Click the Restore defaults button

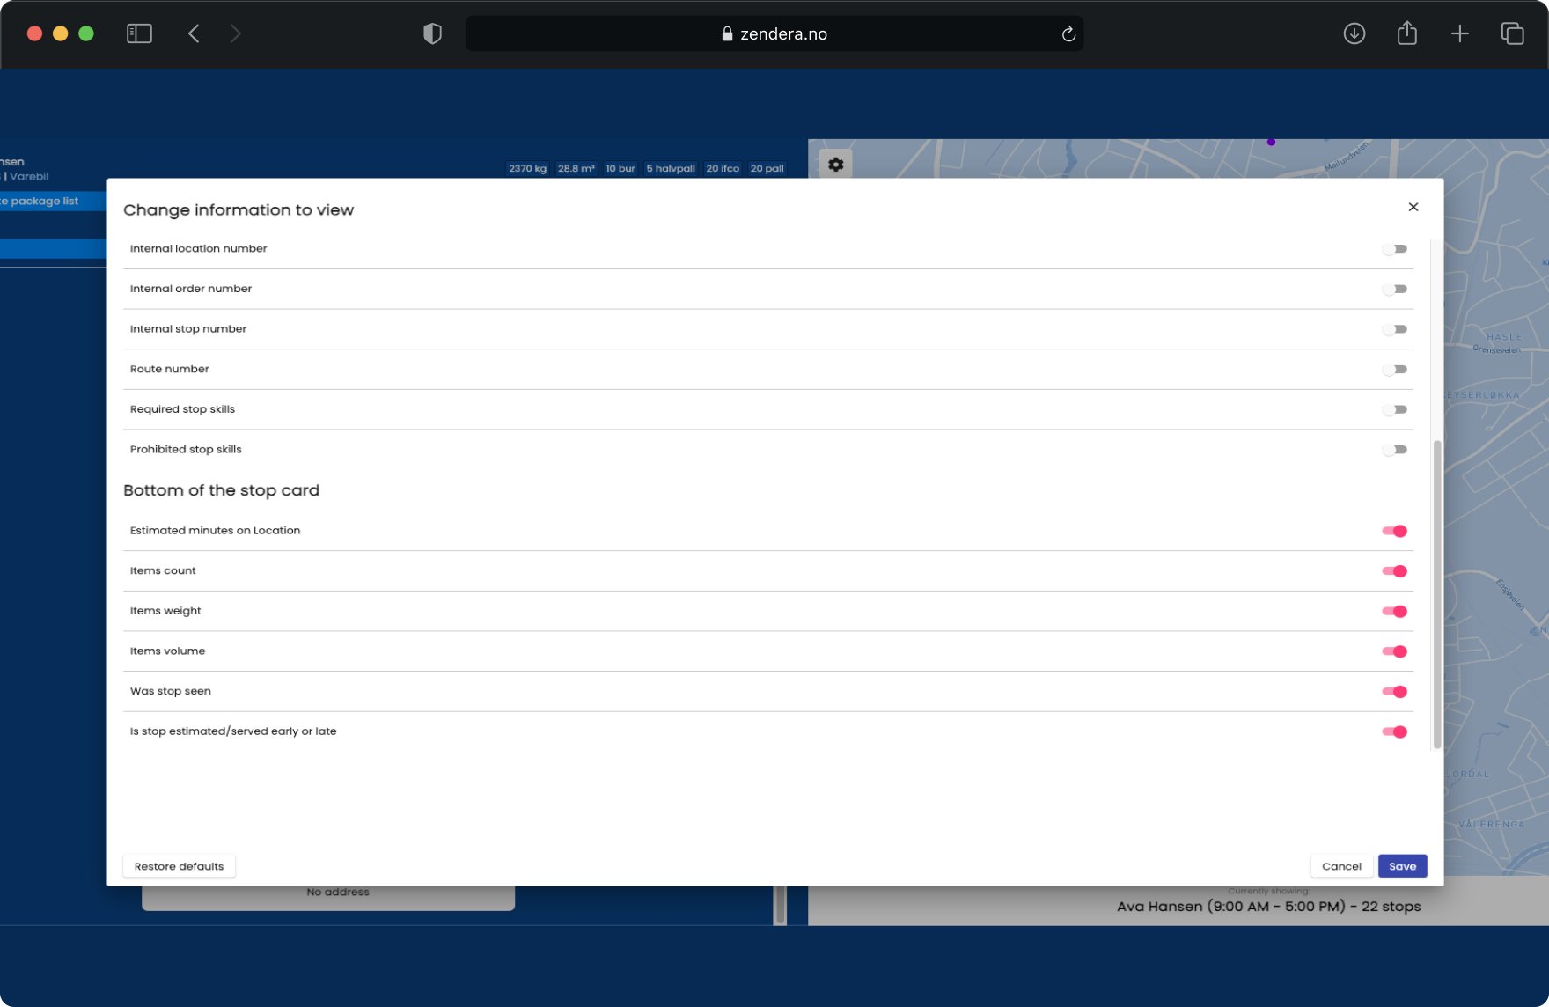(x=179, y=866)
